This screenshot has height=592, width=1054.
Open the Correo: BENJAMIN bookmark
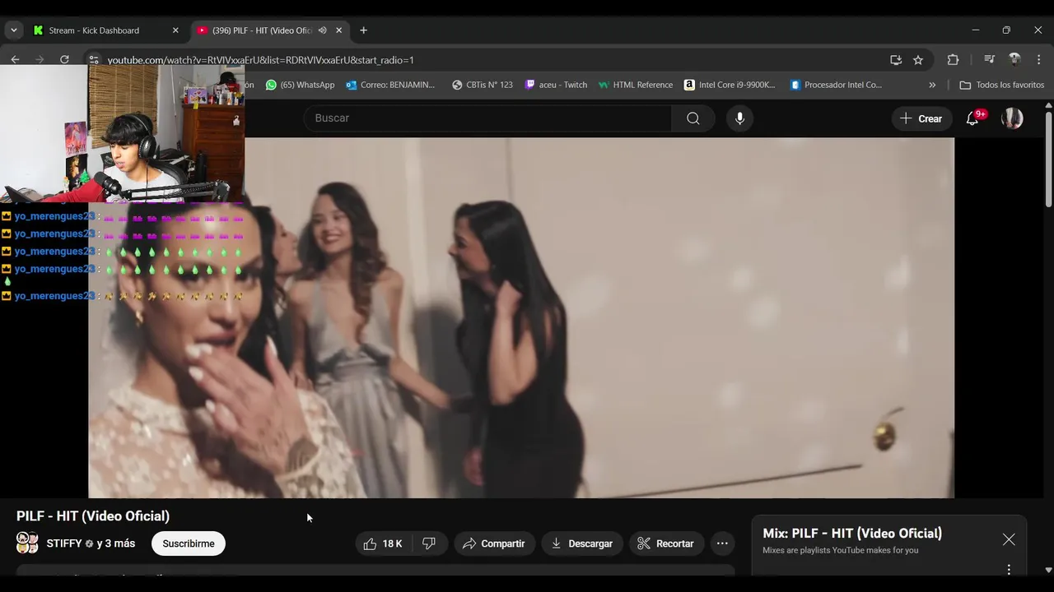(391, 85)
